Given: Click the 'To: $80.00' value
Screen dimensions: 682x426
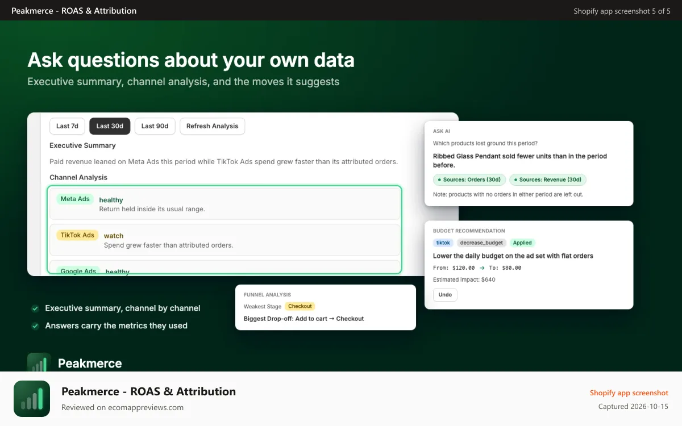Looking at the screenshot, I should (x=506, y=268).
